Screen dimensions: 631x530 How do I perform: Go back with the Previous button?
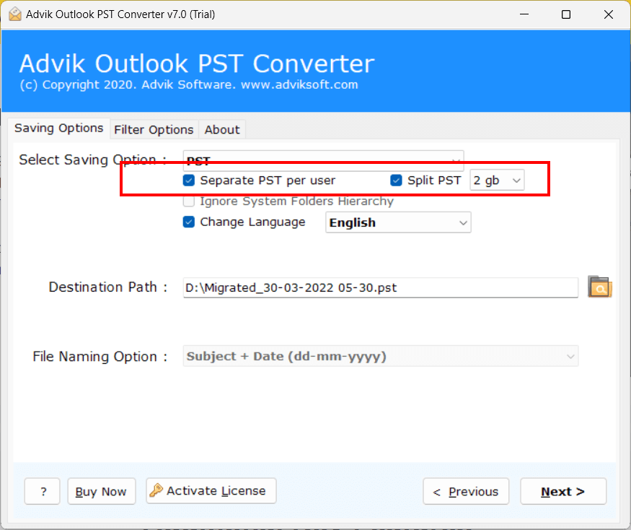pos(466,491)
